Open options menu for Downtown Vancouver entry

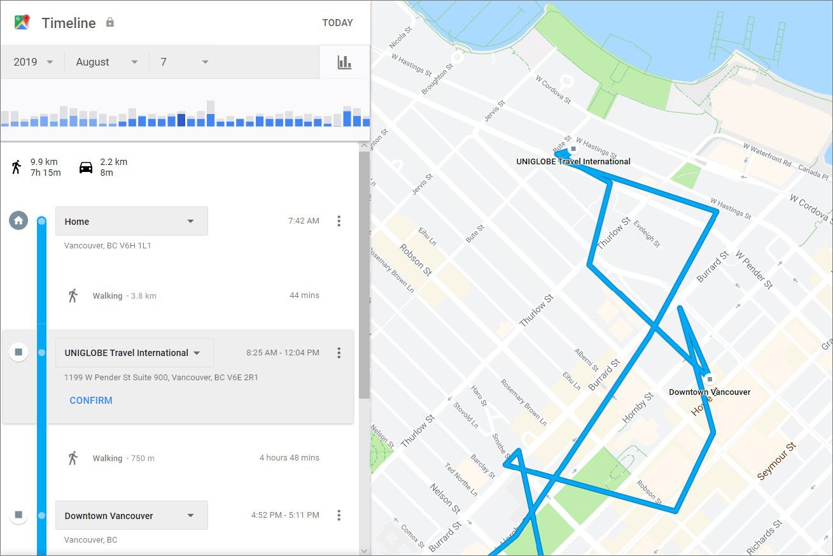point(339,515)
